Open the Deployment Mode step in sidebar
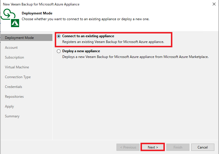This screenshot has width=219, height=154. tap(27, 38)
